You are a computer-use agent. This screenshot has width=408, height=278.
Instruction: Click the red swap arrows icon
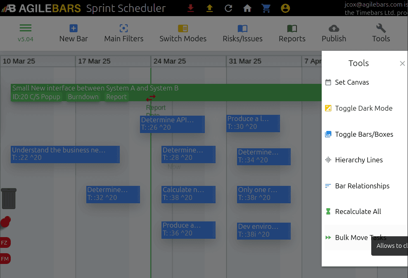point(151,98)
